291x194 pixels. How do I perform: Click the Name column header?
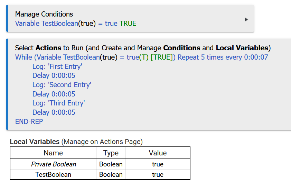(53, 153)
